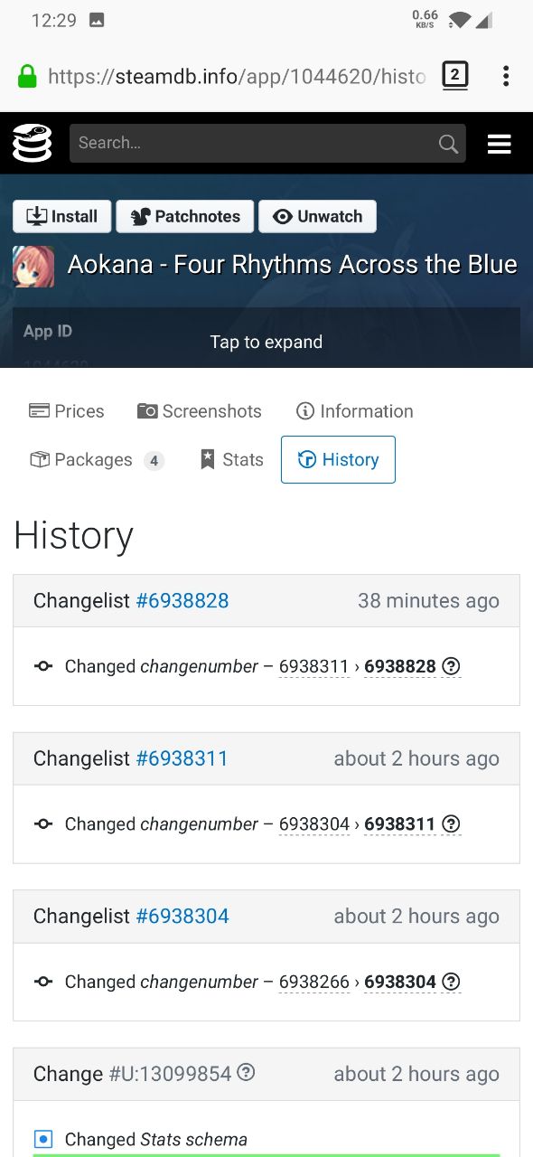Open the hamburger navigation menu

[500, 144]
